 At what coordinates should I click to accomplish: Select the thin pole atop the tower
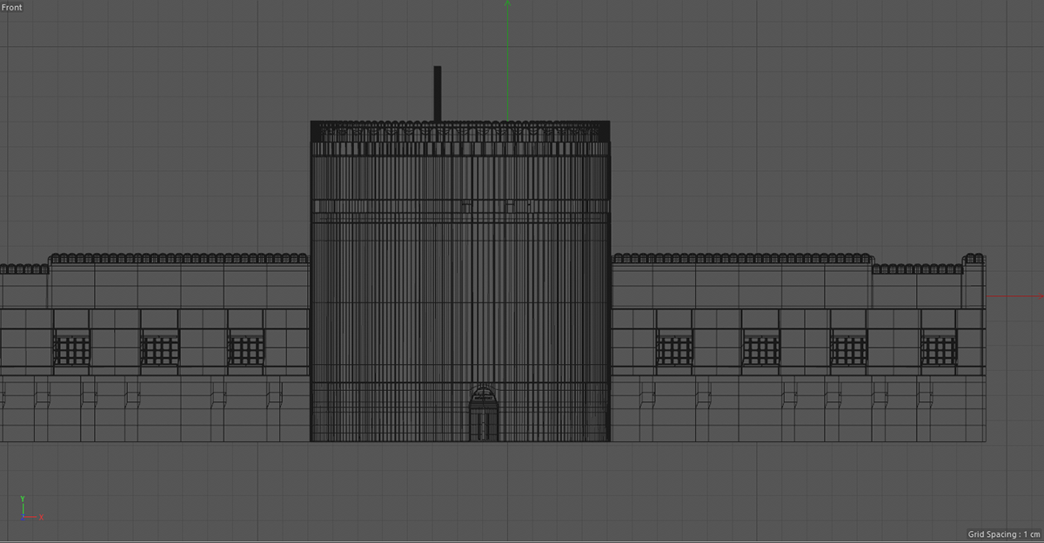(x=437, y=93)
